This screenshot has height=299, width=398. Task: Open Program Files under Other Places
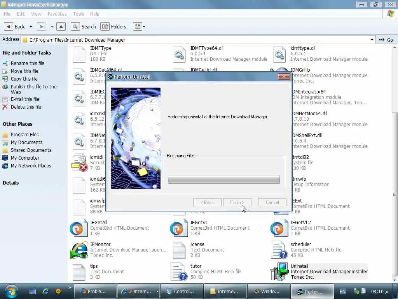[x=24, y=134]
